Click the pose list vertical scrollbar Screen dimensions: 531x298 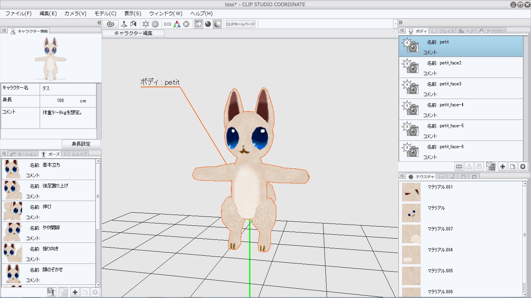pyautogui.click(x=98, y=196)
